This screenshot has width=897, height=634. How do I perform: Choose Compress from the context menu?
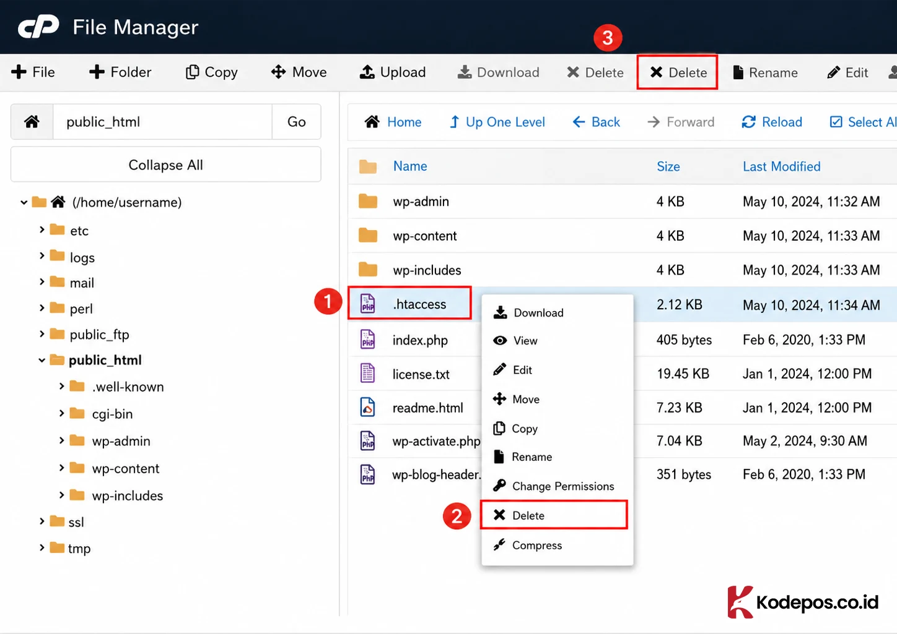point(558,545)
